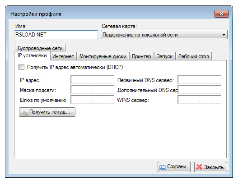Go to the Монтируемые диски tab

pyautogui.click(x=103, y=56)
